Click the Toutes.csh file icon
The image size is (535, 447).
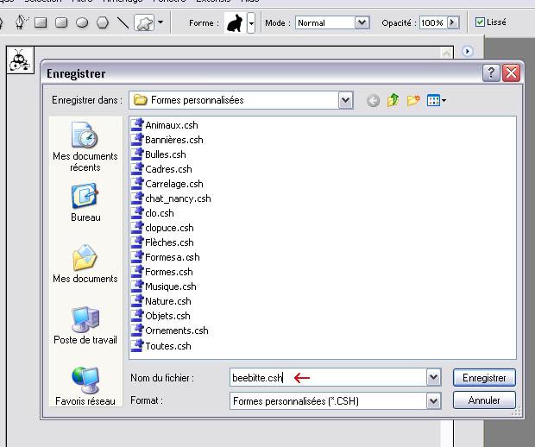tap(137, 345)
